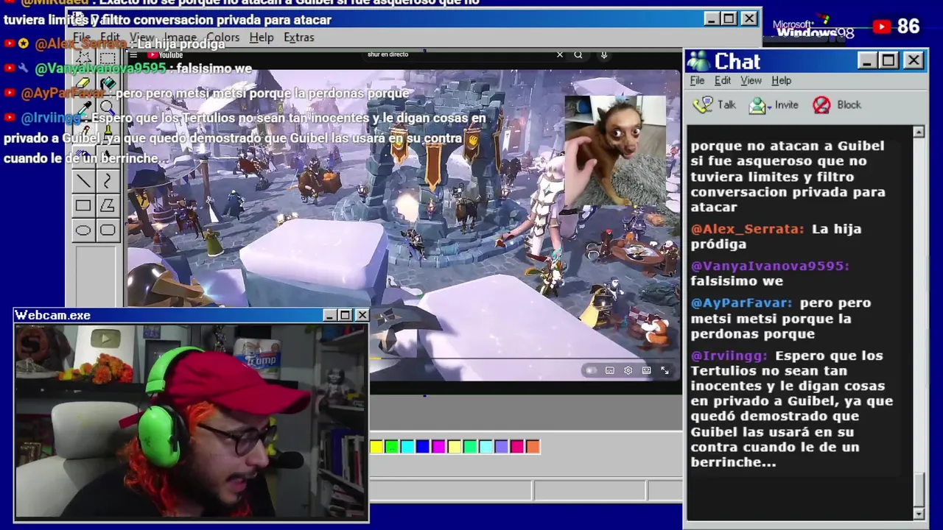Select the Free-Form Select tool in Paint
The height and width of the screenshot is (530, 943).
click(x=83, y=58)
